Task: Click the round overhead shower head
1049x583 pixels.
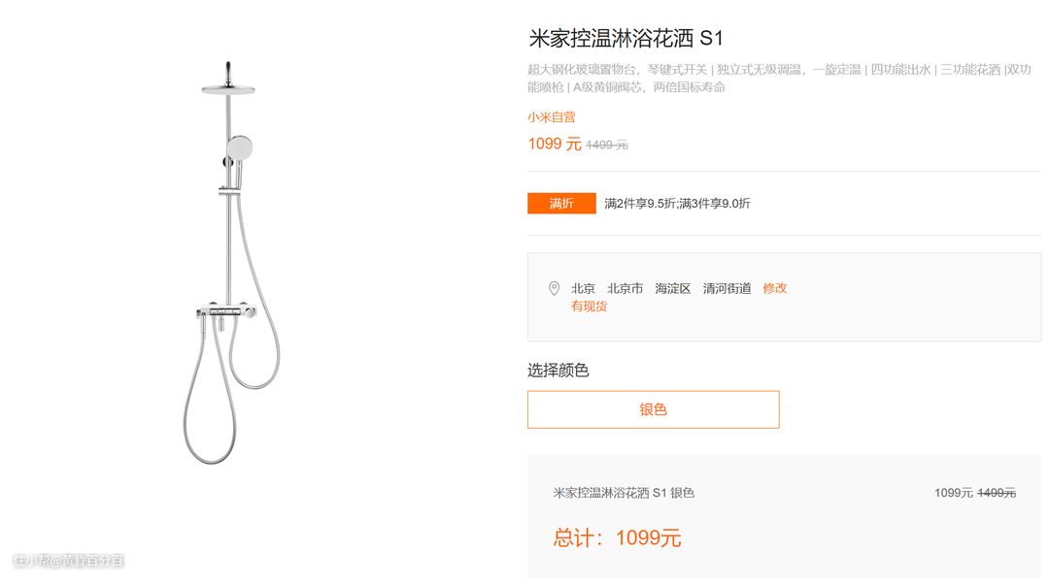Action: coord(228,89)
